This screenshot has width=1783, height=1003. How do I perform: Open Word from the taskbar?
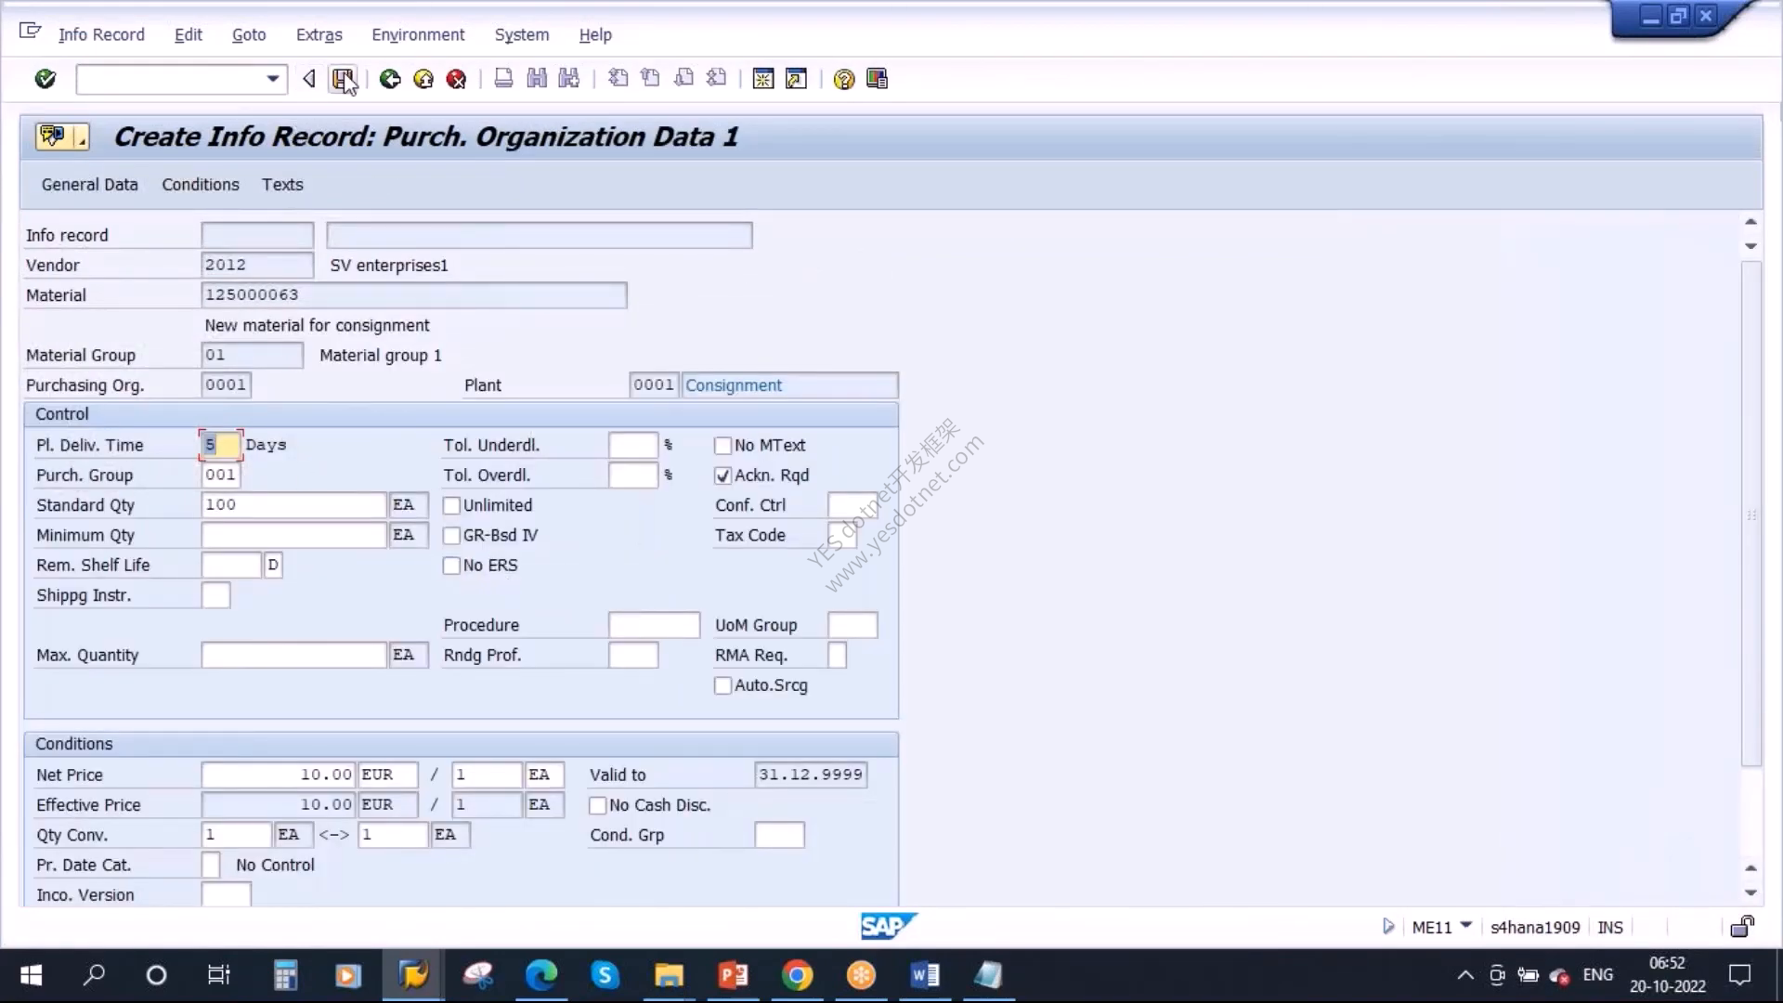point(925,975)
